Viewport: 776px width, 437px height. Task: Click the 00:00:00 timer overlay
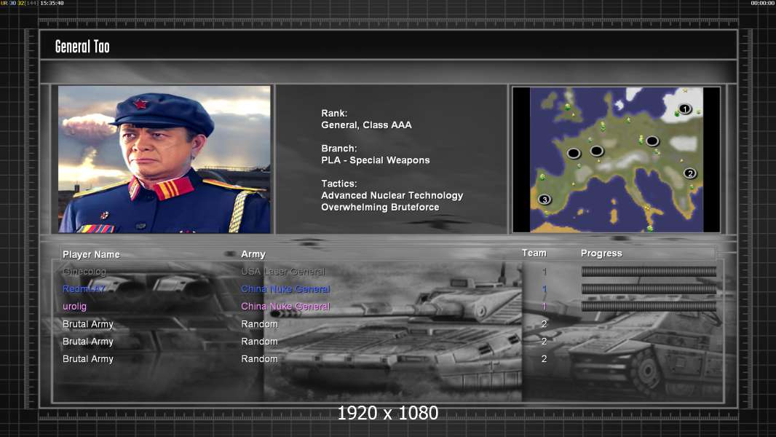click(x=762, y=3)
